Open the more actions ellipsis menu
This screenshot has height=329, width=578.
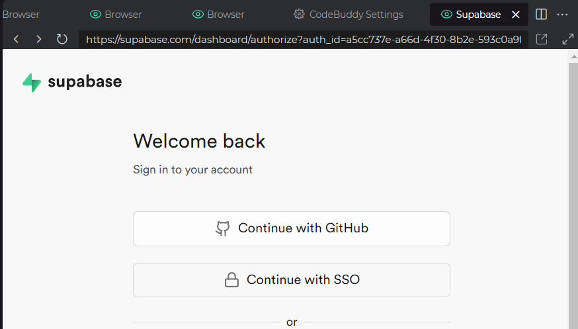562,14
